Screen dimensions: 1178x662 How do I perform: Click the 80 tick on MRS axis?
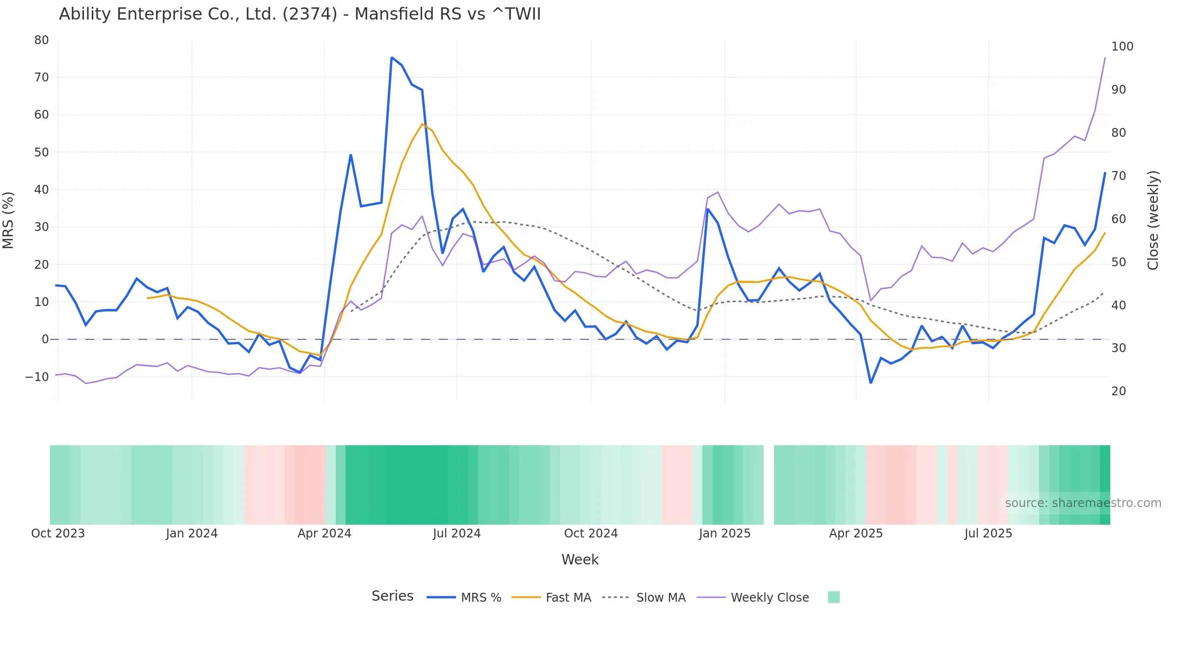pos(42,40)
